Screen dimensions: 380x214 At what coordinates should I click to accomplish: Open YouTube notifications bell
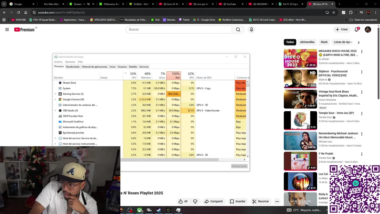tap(357, 29)
